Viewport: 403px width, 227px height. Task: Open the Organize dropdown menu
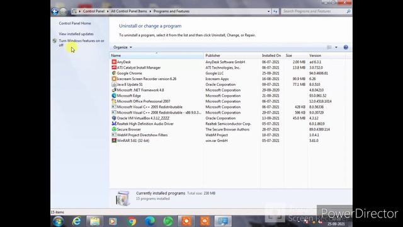click(123, 47)
